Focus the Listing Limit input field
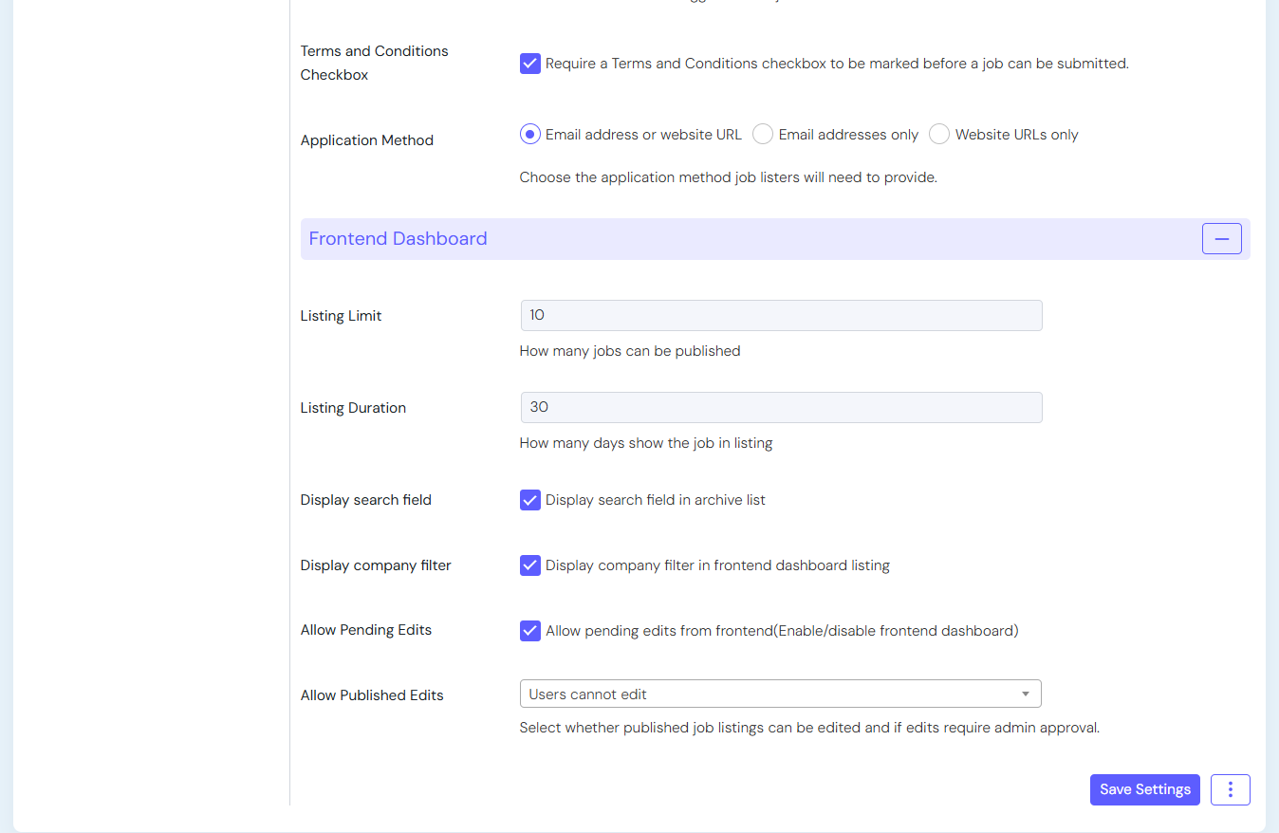The width and height of the screenshot is (1279, 833). [x=780, y=316]
